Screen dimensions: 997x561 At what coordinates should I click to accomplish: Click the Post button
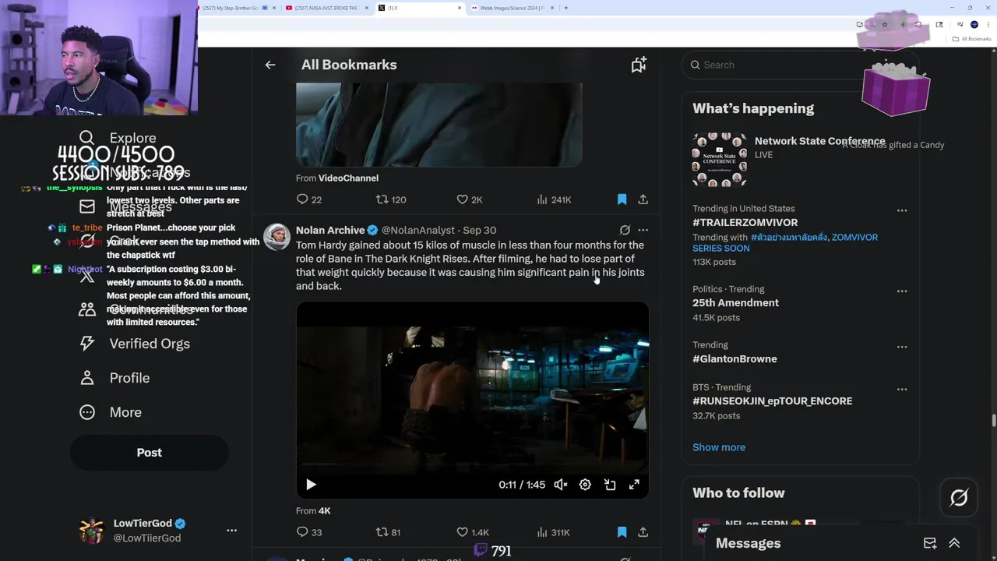pos(150,453)
